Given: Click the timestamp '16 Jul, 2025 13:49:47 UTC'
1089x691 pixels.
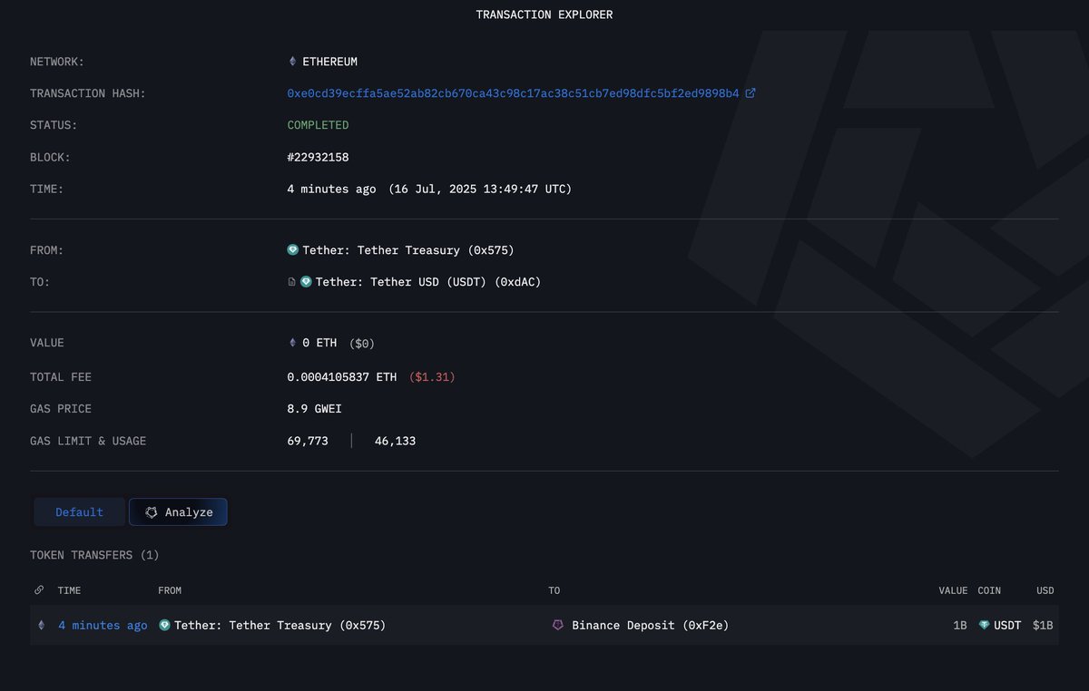Looking at the screenshot, I should coord(480,190).
